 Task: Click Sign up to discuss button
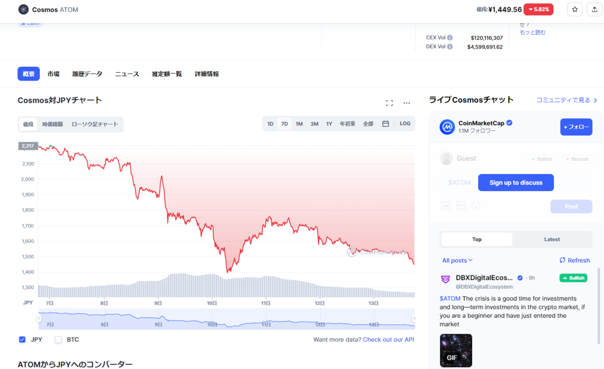coord(516,182)
